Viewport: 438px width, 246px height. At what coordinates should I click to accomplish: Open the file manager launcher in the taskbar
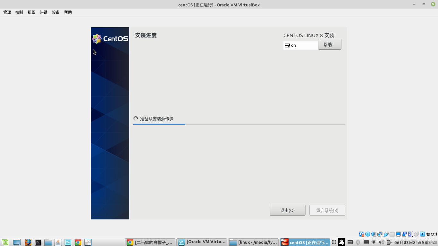(48, 242)
